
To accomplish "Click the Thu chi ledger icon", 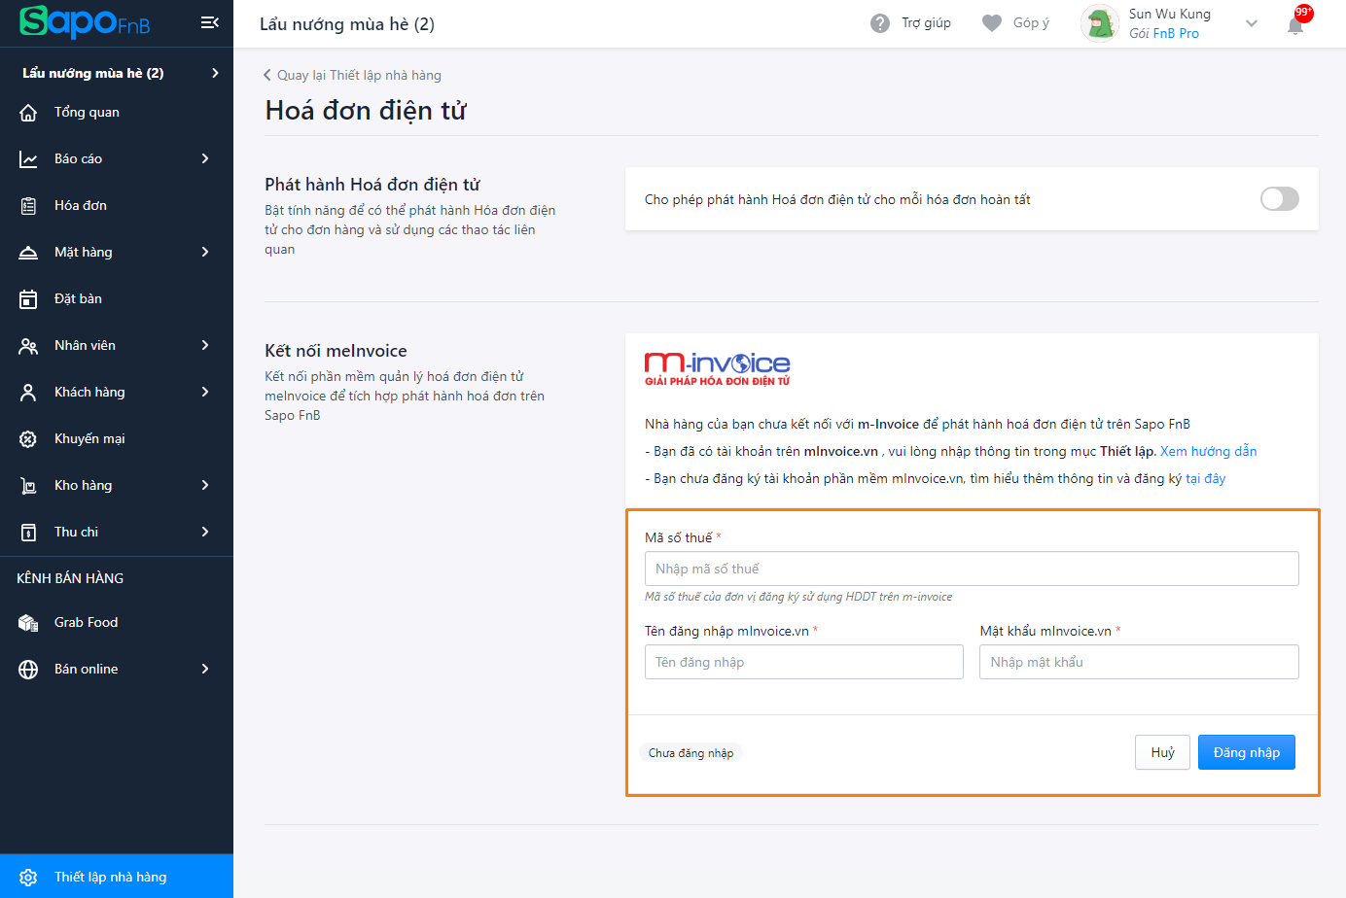I will [x=28, y=533].
